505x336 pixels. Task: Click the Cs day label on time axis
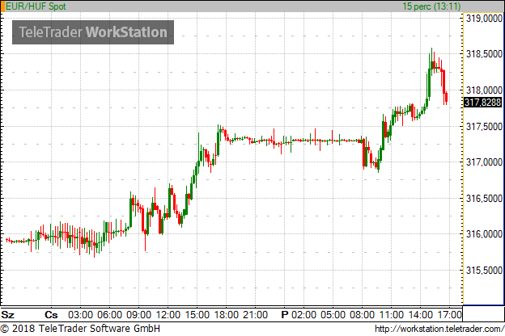(x=51, y=314)
